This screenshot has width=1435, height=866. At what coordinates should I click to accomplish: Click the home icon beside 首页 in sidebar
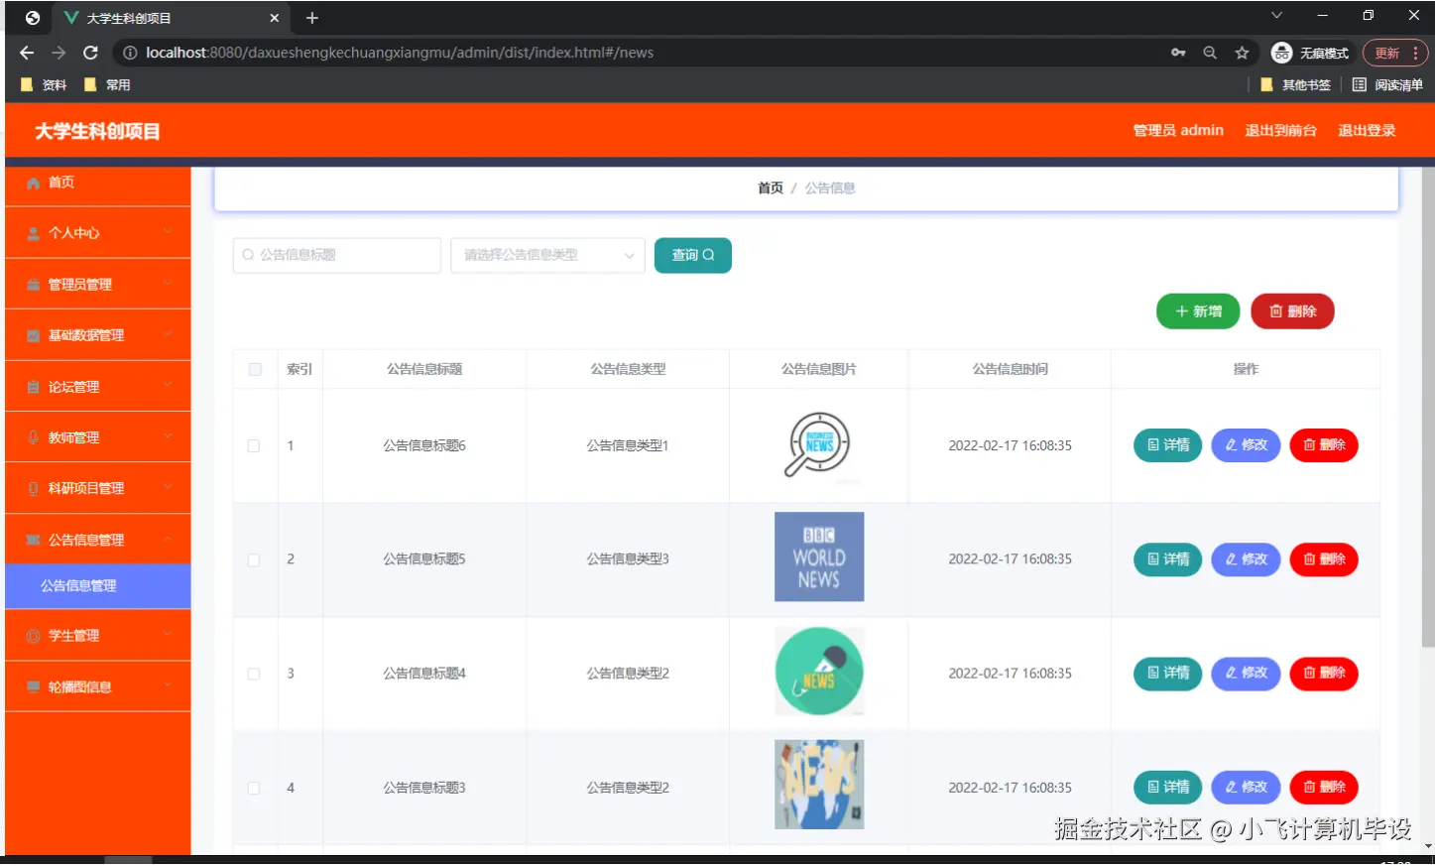pos(33,183)
